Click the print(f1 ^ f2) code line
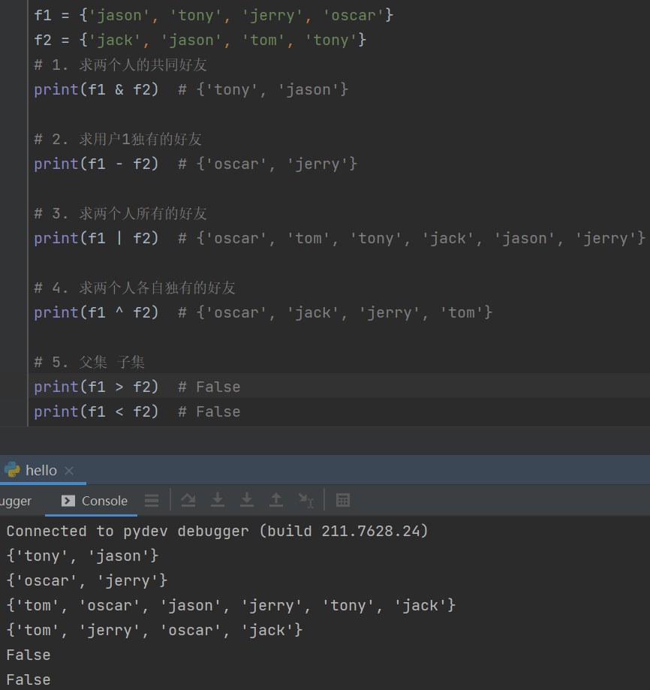This screenshot has width=650, height=690. pos(263,313)
